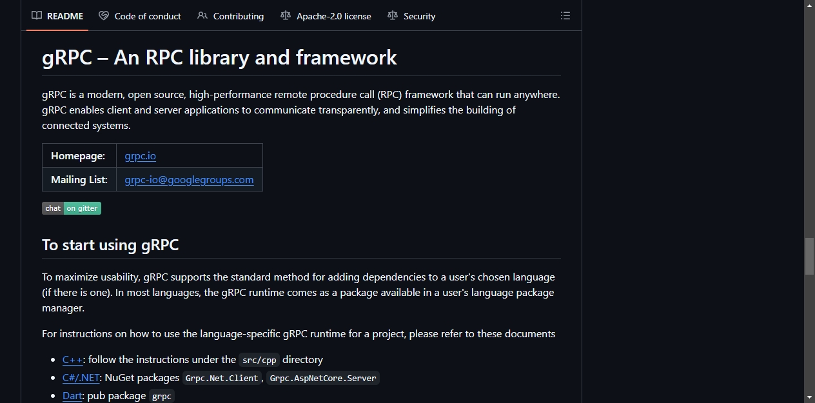Select the Apache-2.0 license tab
Viewport: 815px width, 403px height.
(x=326, y=16)
